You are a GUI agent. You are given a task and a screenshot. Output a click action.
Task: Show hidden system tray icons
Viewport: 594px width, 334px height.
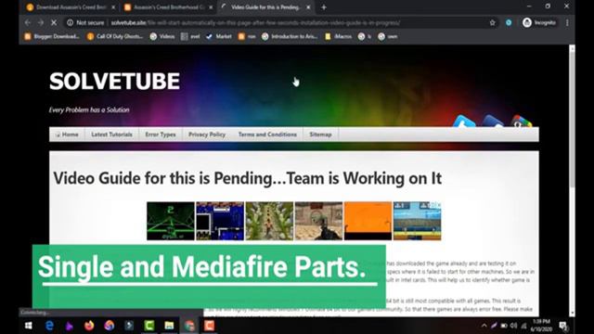click(x=484, y=326)
